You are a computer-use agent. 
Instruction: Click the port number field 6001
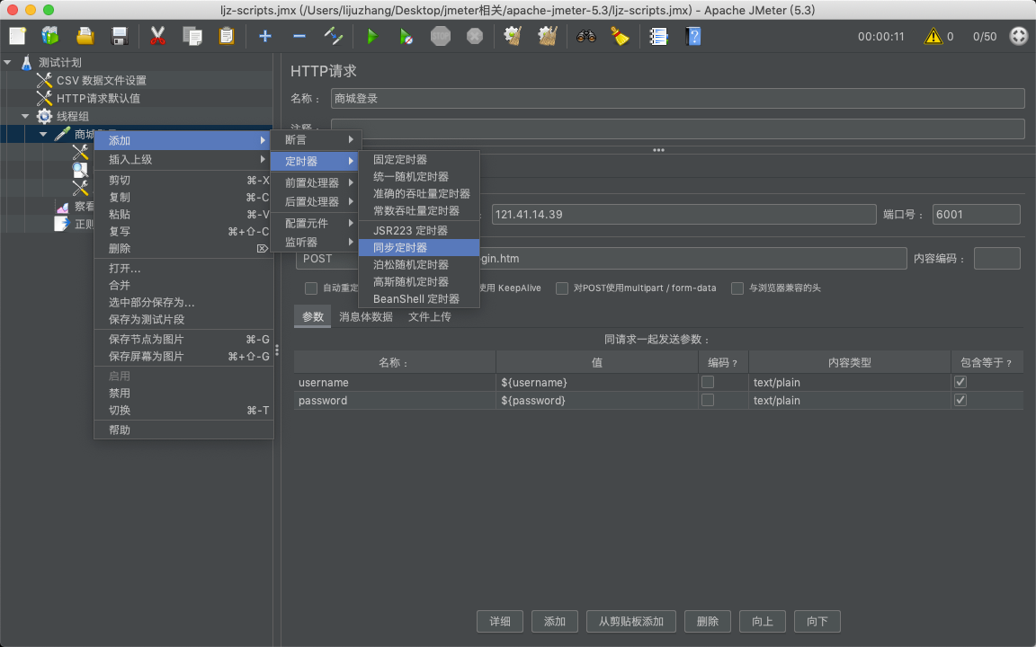pos(976,215)
